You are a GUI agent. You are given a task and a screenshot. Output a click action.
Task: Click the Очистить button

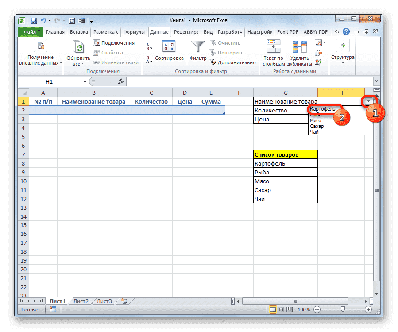click(x=229, y=42)
